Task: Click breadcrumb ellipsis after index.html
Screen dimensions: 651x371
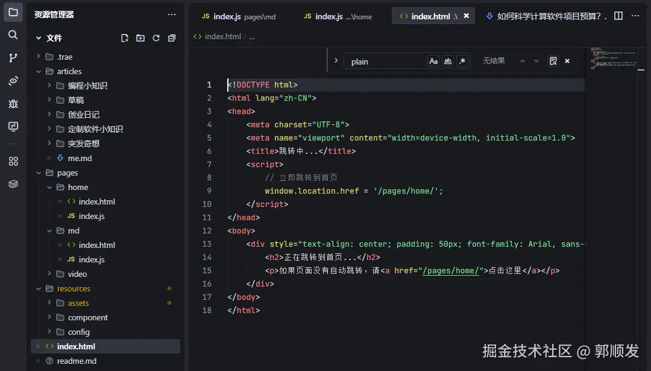Action: point(251,37)
